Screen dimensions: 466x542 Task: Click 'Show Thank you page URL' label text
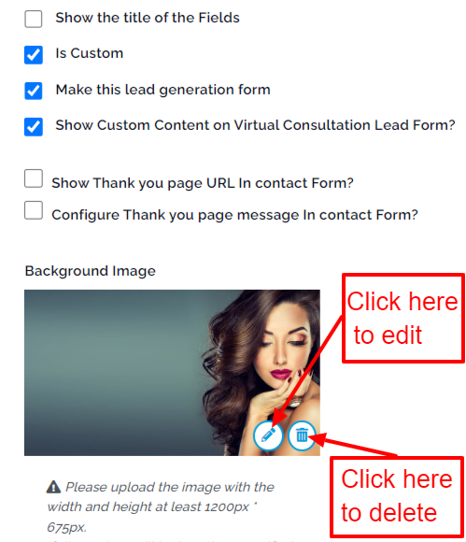point(203,183)
